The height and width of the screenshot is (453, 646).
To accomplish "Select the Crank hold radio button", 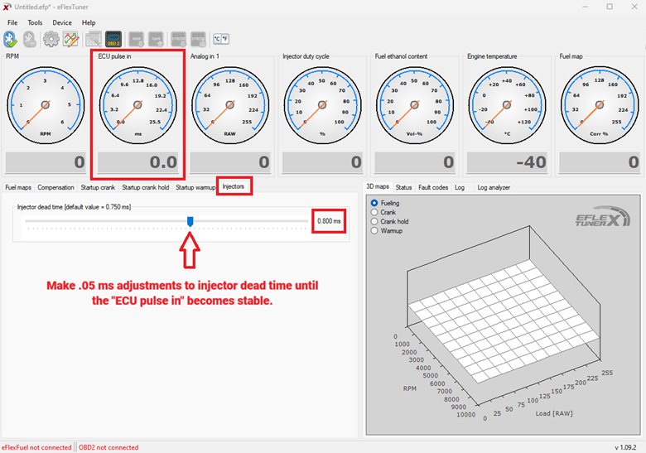I will coord(374,222).
